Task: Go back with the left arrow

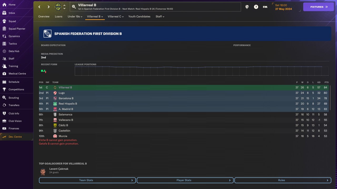Action: click(39, 7)
